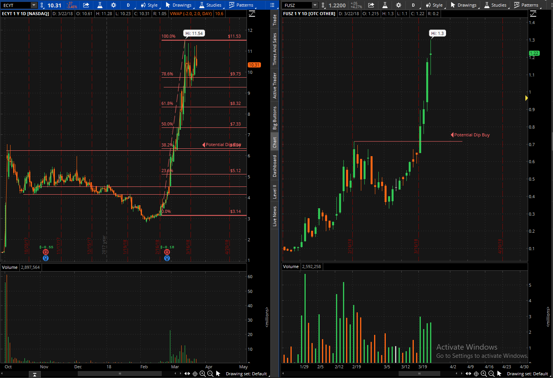Click the VWAP study label on ECYT chart
This screenshot has height=378, width=553.
click(191, 14)
